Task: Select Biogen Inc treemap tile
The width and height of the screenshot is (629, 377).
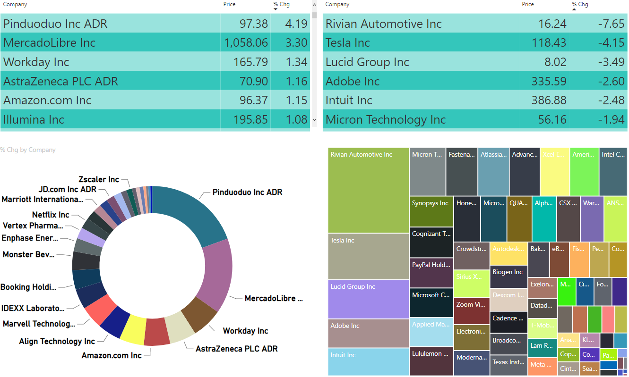Action: coord(509,277)
